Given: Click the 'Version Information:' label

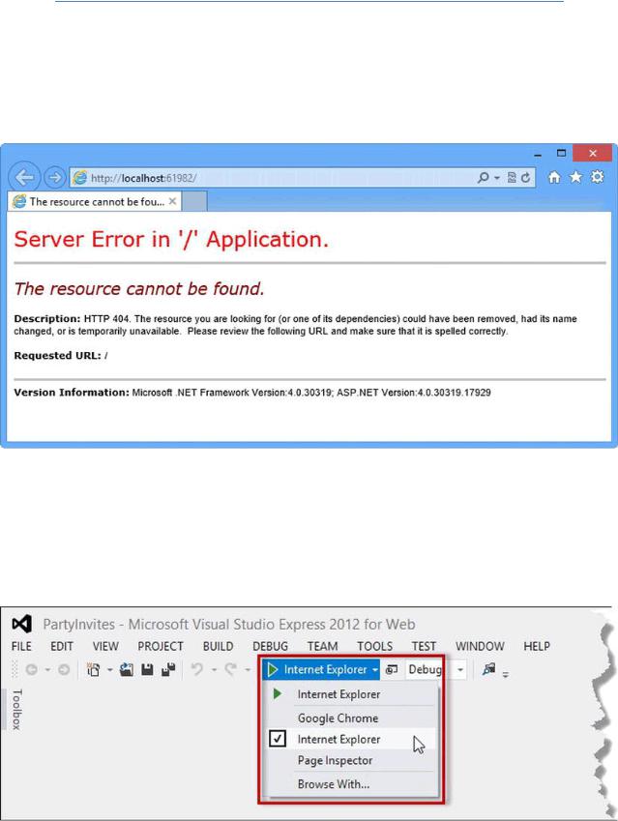Looking at the screenshot, I should 72,393.
